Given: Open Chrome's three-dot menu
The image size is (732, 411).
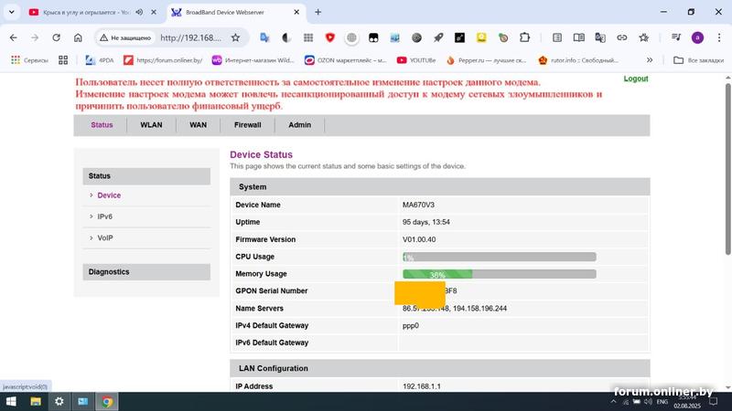Looking at the screenshot, I should (719, 37).
